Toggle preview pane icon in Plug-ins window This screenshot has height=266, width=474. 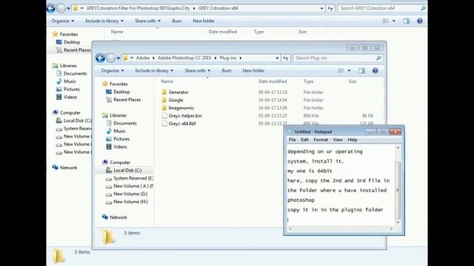click(361, 71)
